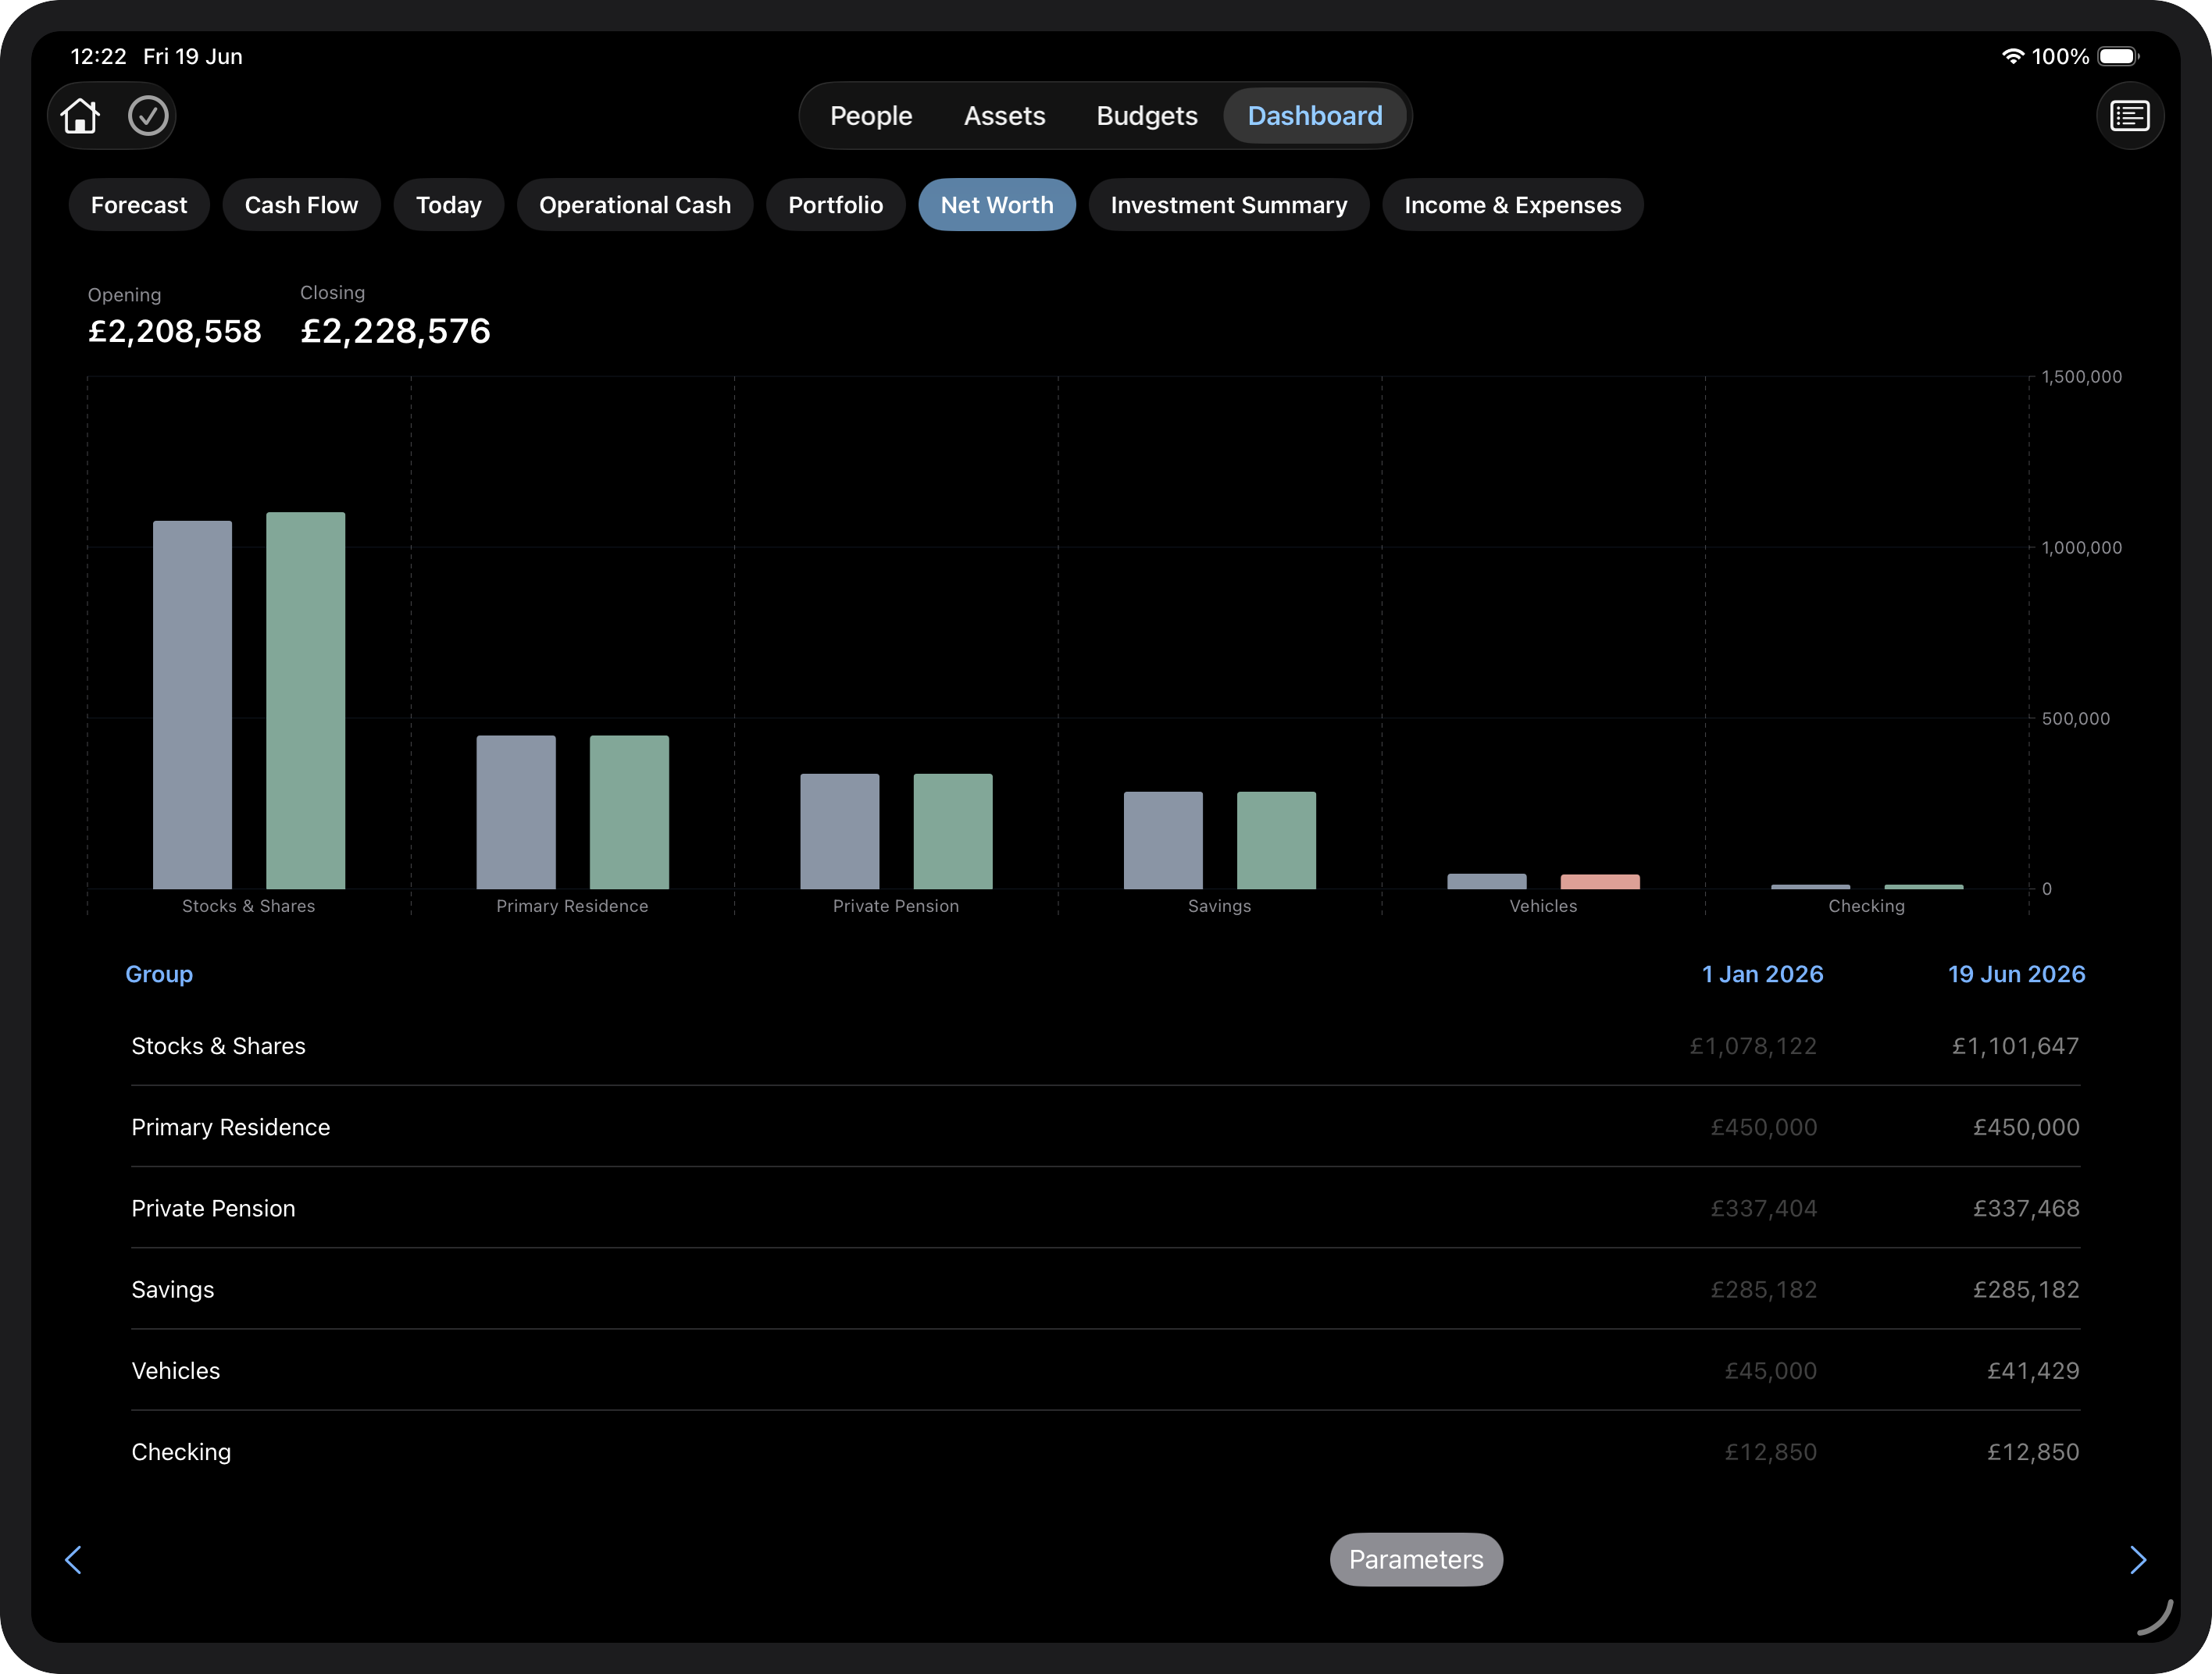Viewport: 2212px width, 1674px height.
Task: Tap the red Vehicles closing bar
Action: (1600, 882)
